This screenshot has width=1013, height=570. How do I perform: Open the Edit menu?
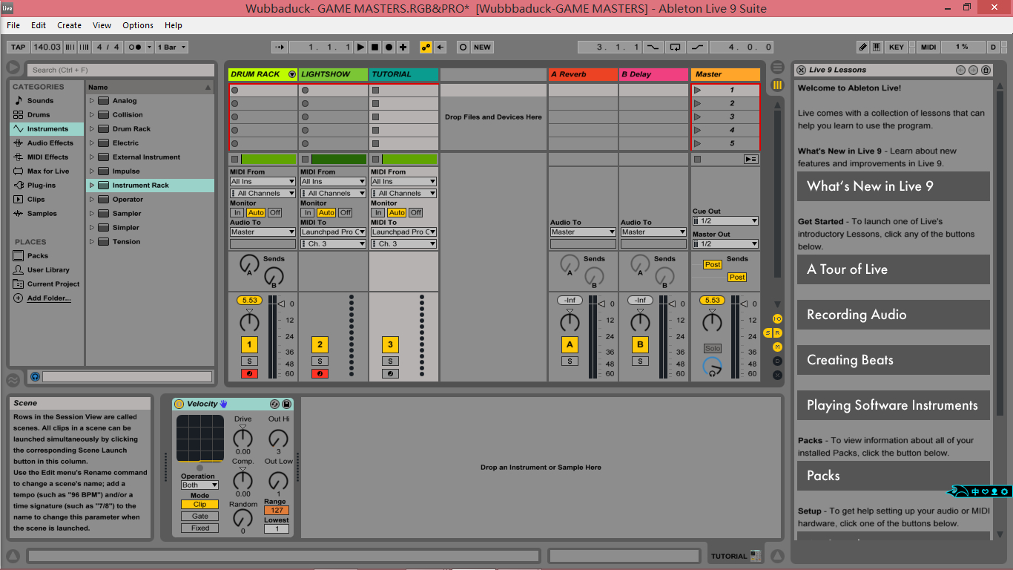click(x=39, y=25)
